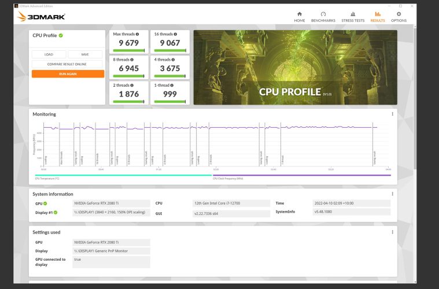Click the GPU connected to display value true

click(112, 262)
